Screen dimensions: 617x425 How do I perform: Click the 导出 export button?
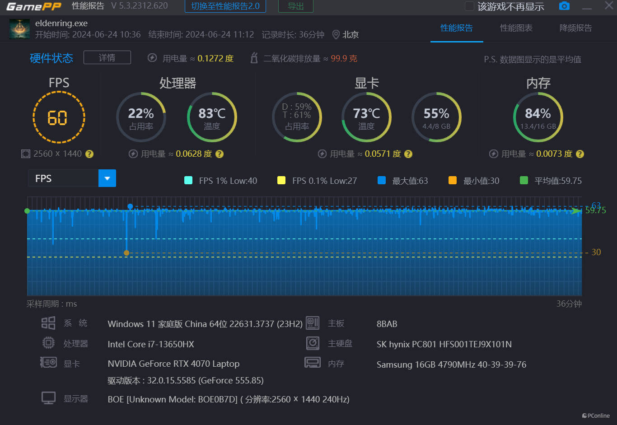[x=295, y=6]
